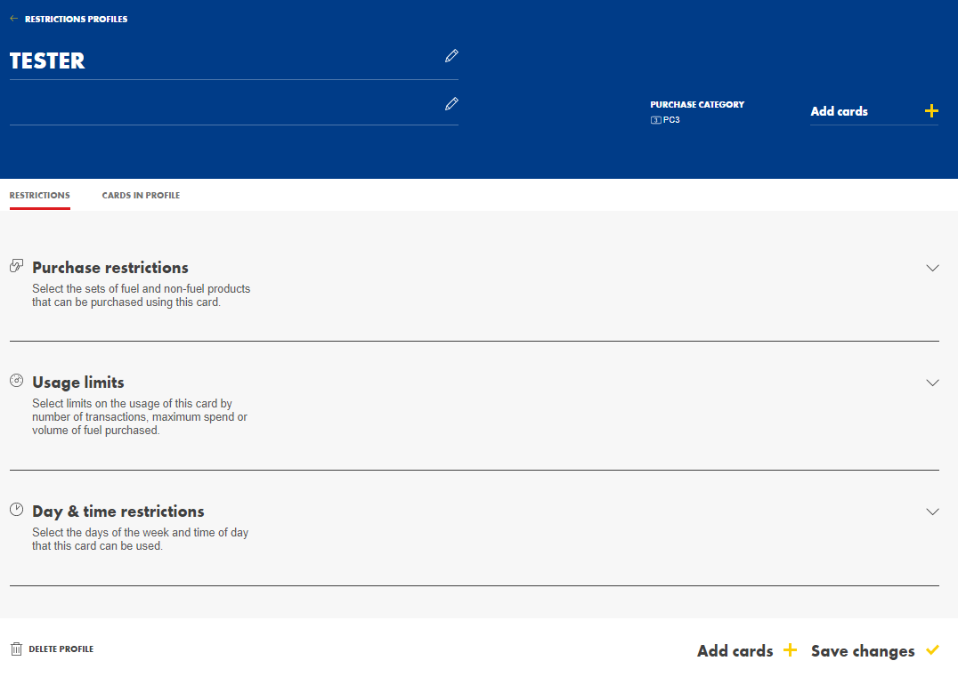958x677 pixels.
Task: Switch to the Cards in Profile tab
Action: pyautogui.click(x=141, y=196)
